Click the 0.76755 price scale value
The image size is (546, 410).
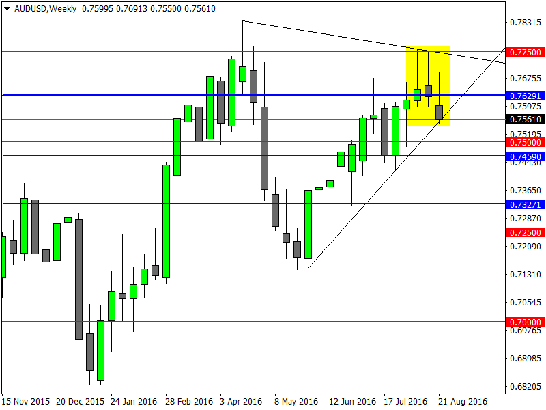(x=526, y=79)
